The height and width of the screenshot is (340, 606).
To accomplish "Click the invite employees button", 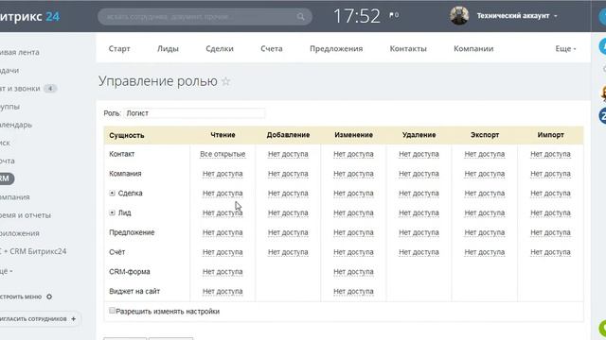I will click(40, 319).
